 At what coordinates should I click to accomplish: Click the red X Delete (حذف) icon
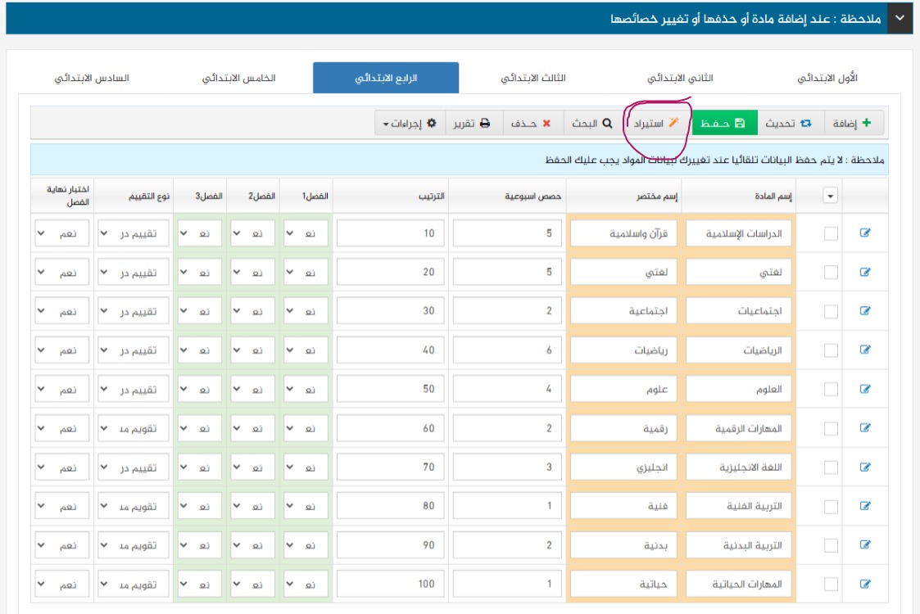546,123
